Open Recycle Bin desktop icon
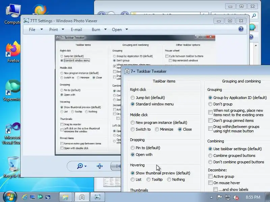 pyautogui.click(x=13, y=167)
